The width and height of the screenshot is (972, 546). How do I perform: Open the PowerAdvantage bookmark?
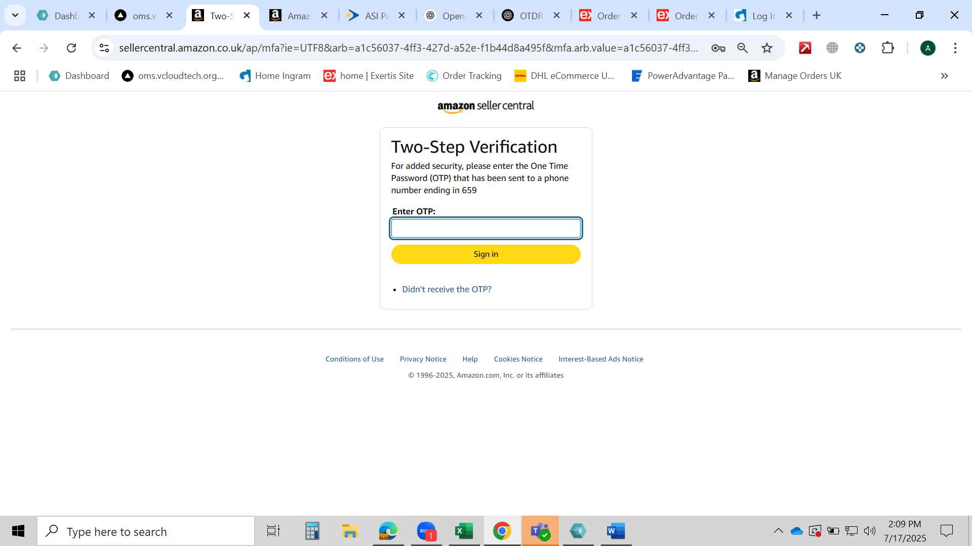tap(682, 76)
